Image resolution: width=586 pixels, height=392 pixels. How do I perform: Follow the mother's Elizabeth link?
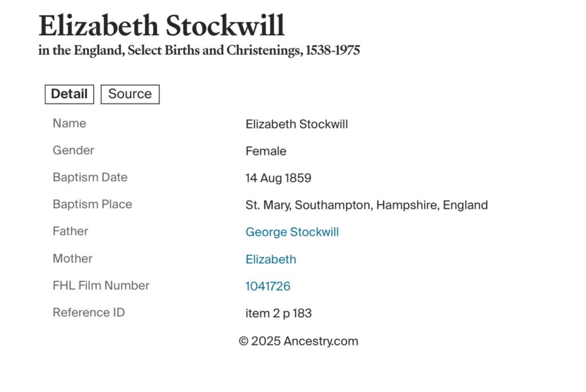pyautogui.click(x=271, y=259)
